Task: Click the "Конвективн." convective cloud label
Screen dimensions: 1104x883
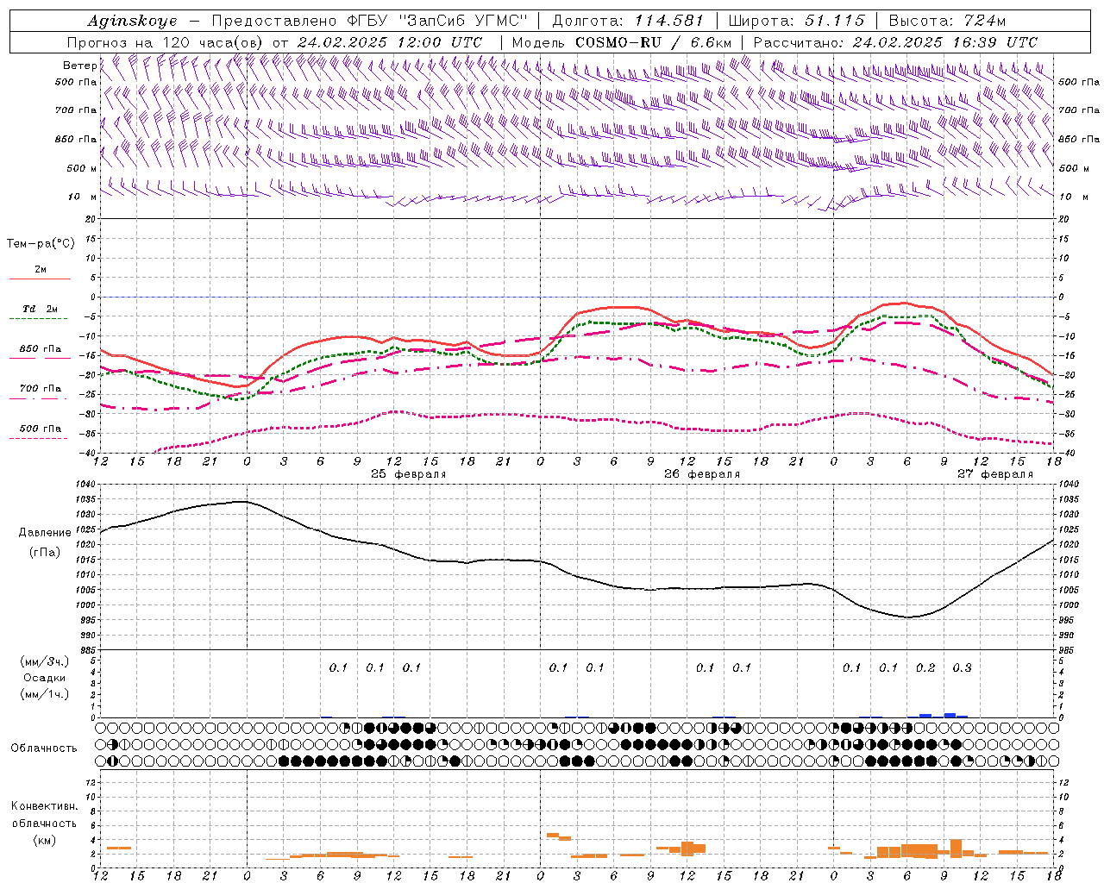Action: [44, 806]
